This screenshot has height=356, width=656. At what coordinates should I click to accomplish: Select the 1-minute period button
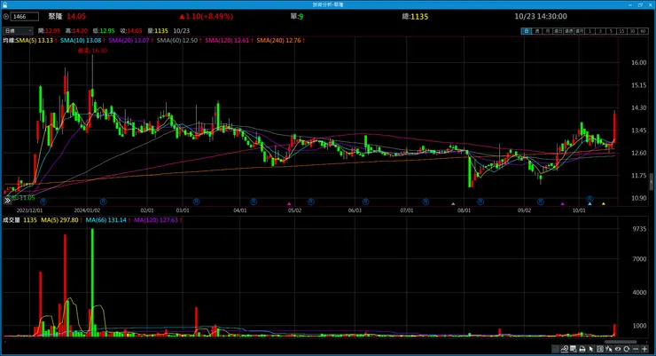coord(590,31)
